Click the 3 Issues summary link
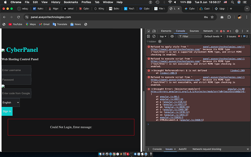Image resolution: width=251 pixels, height=157 pixels. pos(237,36)
